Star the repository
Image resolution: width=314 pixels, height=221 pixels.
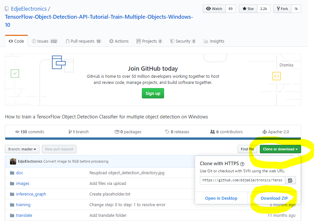click(x=248, y=9)
